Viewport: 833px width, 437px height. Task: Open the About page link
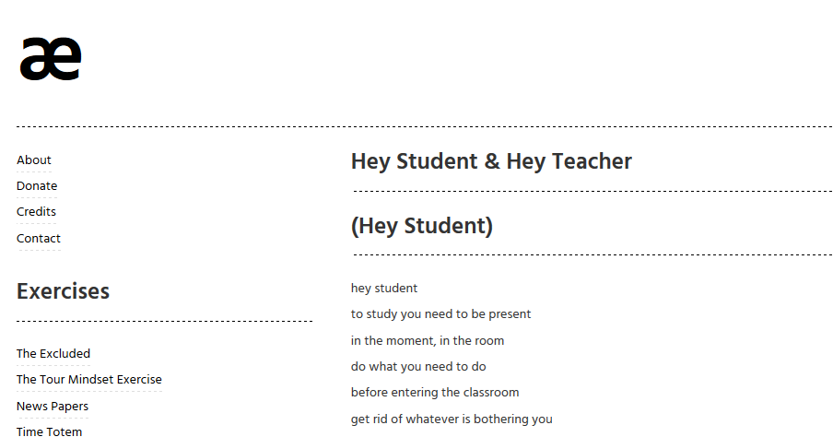(33, 160)
